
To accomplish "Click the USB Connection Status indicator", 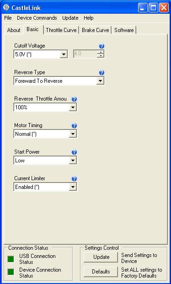I will coord(11,259).
